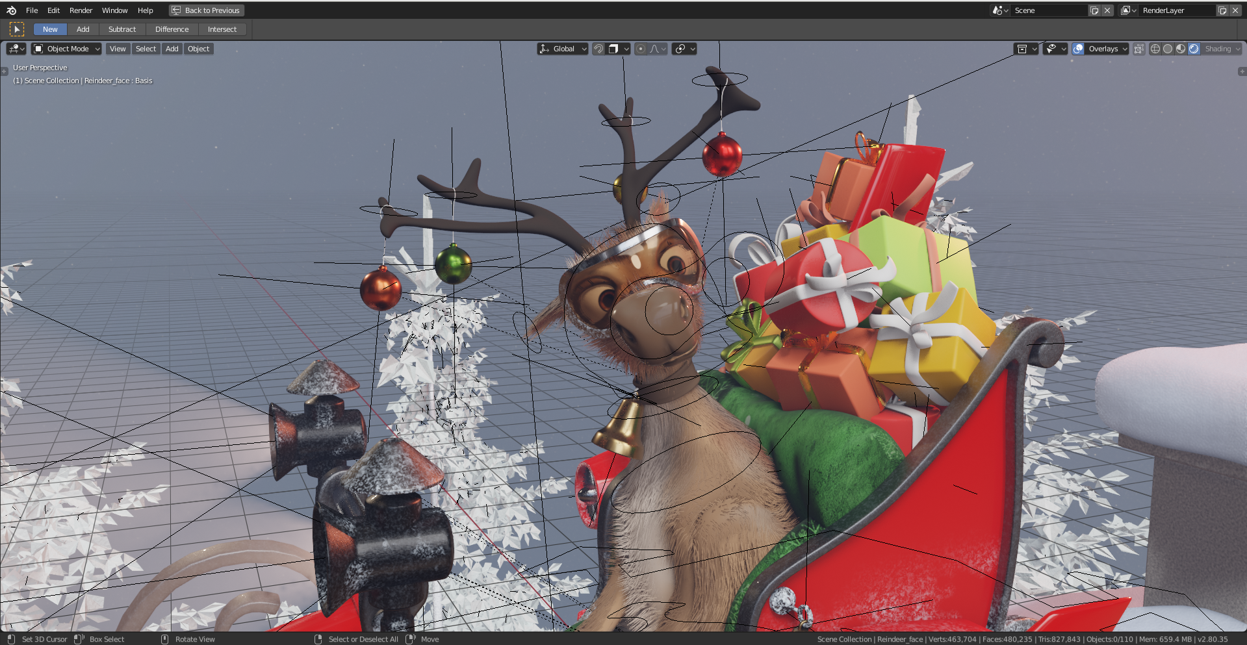The image size is (1247, 645).
Task: Open the viewport View menu
Action: point(118,49)
